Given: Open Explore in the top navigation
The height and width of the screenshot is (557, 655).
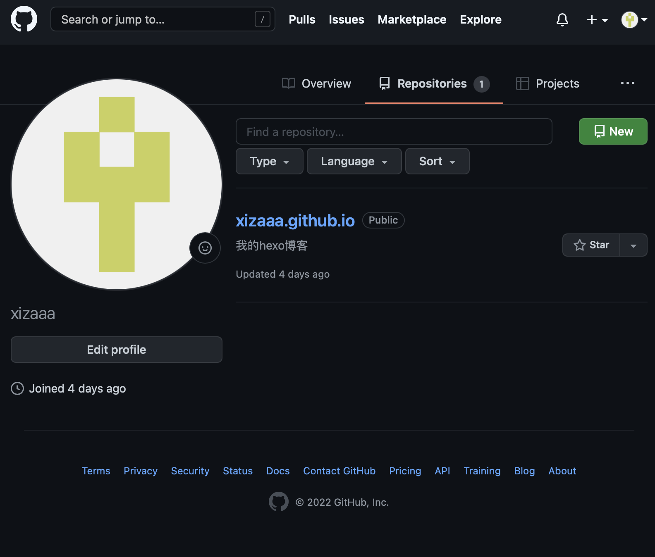Looking at the screenshot, I should (480, 19).
